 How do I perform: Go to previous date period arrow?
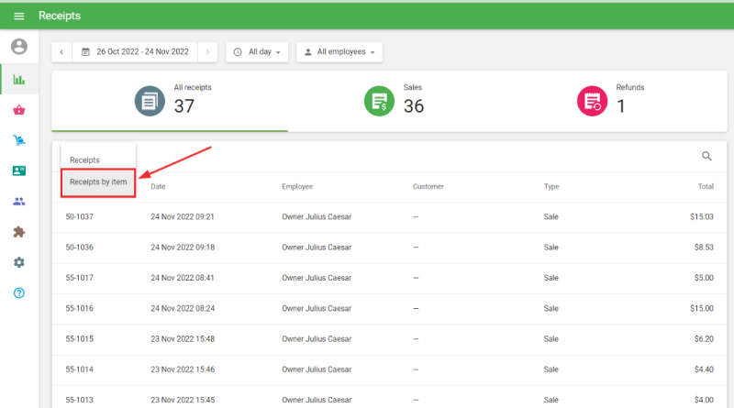point(61,52)
